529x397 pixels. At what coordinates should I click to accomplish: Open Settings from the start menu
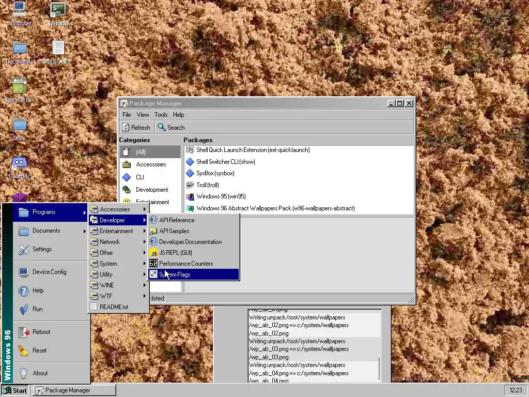50,249
